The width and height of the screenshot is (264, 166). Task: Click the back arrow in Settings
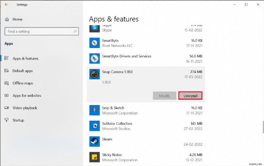point(7,5)
